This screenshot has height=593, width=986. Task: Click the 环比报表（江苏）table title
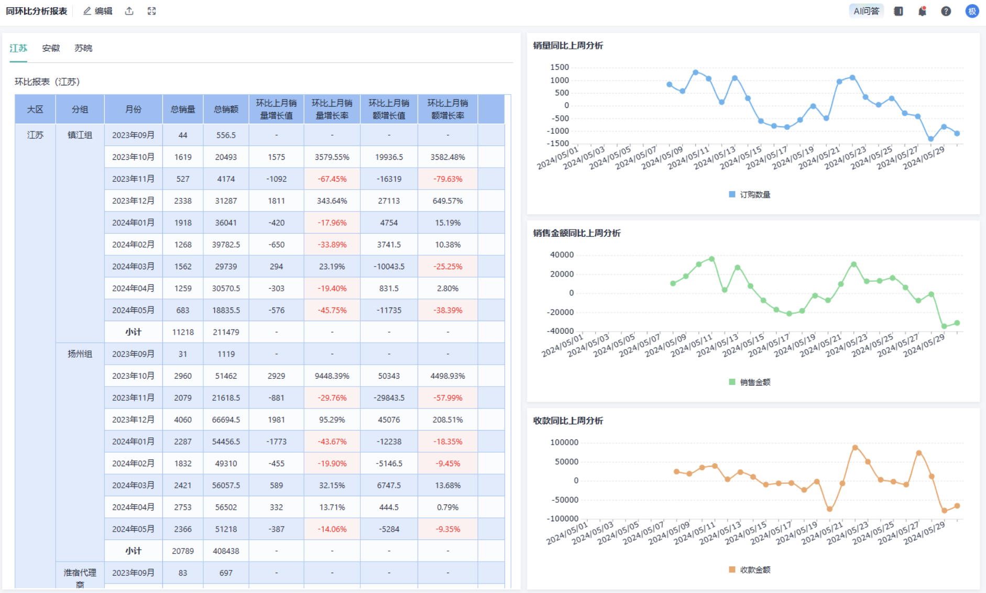coord(47,82)
